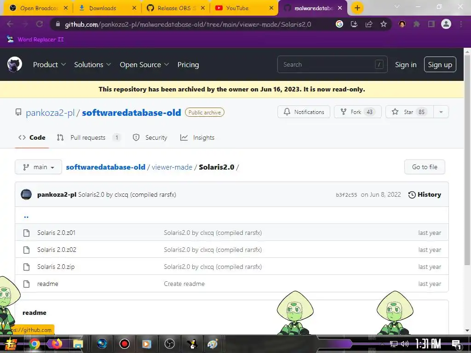471x353 pixels.
Task: Click the red record icon in taskbar
Action: [124, 344]
